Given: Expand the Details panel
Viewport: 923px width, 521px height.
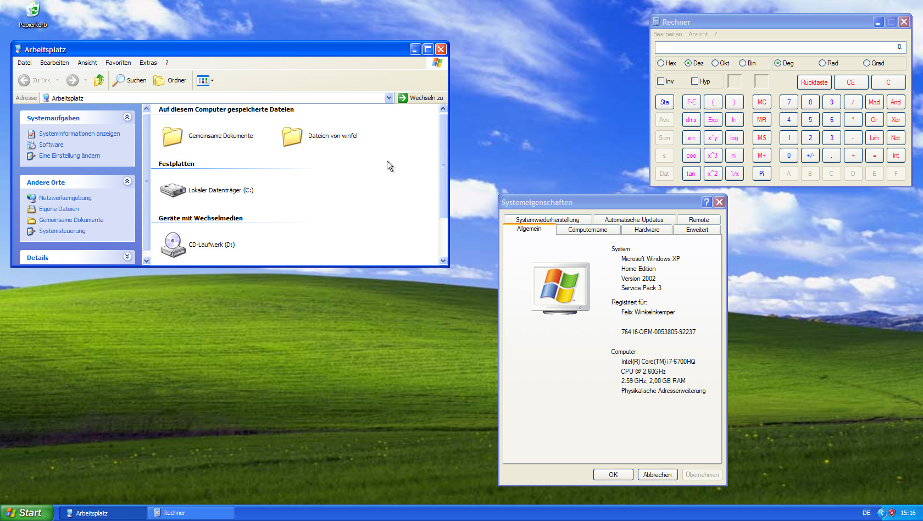Looking at the screenshot, I should pos(127,257).
